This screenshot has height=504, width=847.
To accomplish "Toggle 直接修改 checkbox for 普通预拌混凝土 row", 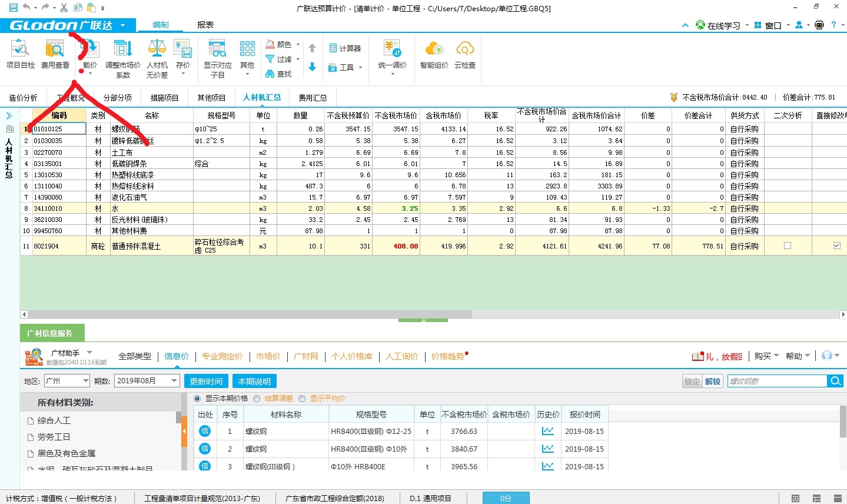I will click(837, 246).
